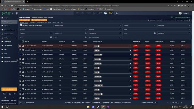Open the Причины входа filter dropdown

(88, 25)
